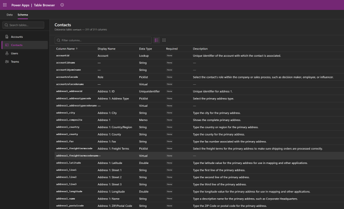Viewport: 344px width, 209px height.
Task: Switch to the list view icon
Action: 157,40
